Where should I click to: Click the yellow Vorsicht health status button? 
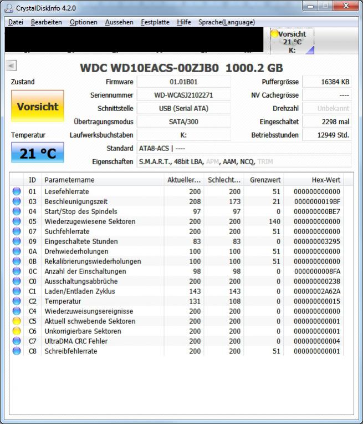coord(38,106)
